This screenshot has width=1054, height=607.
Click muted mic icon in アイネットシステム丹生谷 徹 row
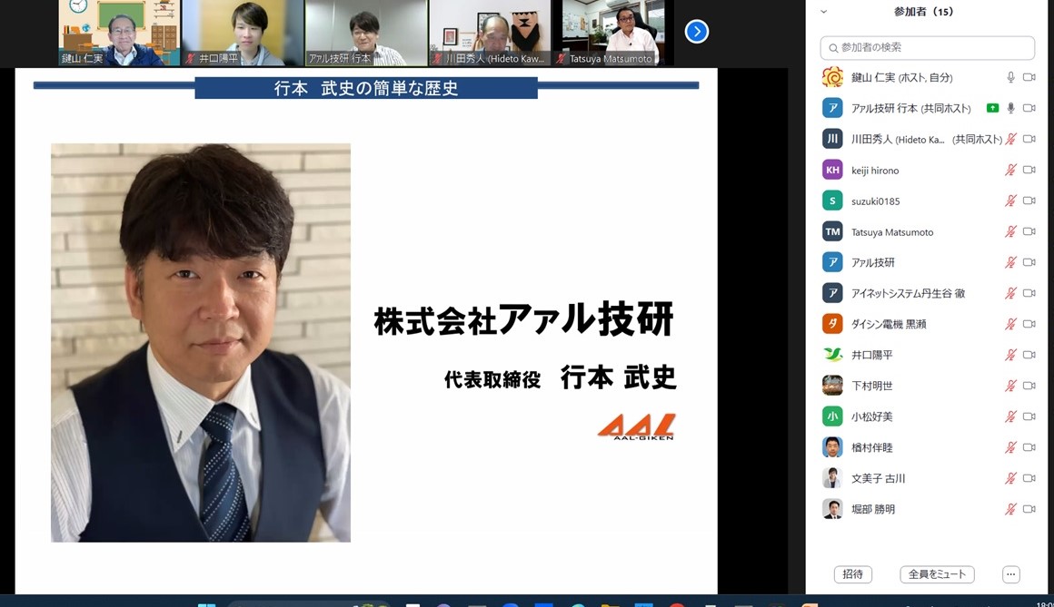pos(1010,293)
